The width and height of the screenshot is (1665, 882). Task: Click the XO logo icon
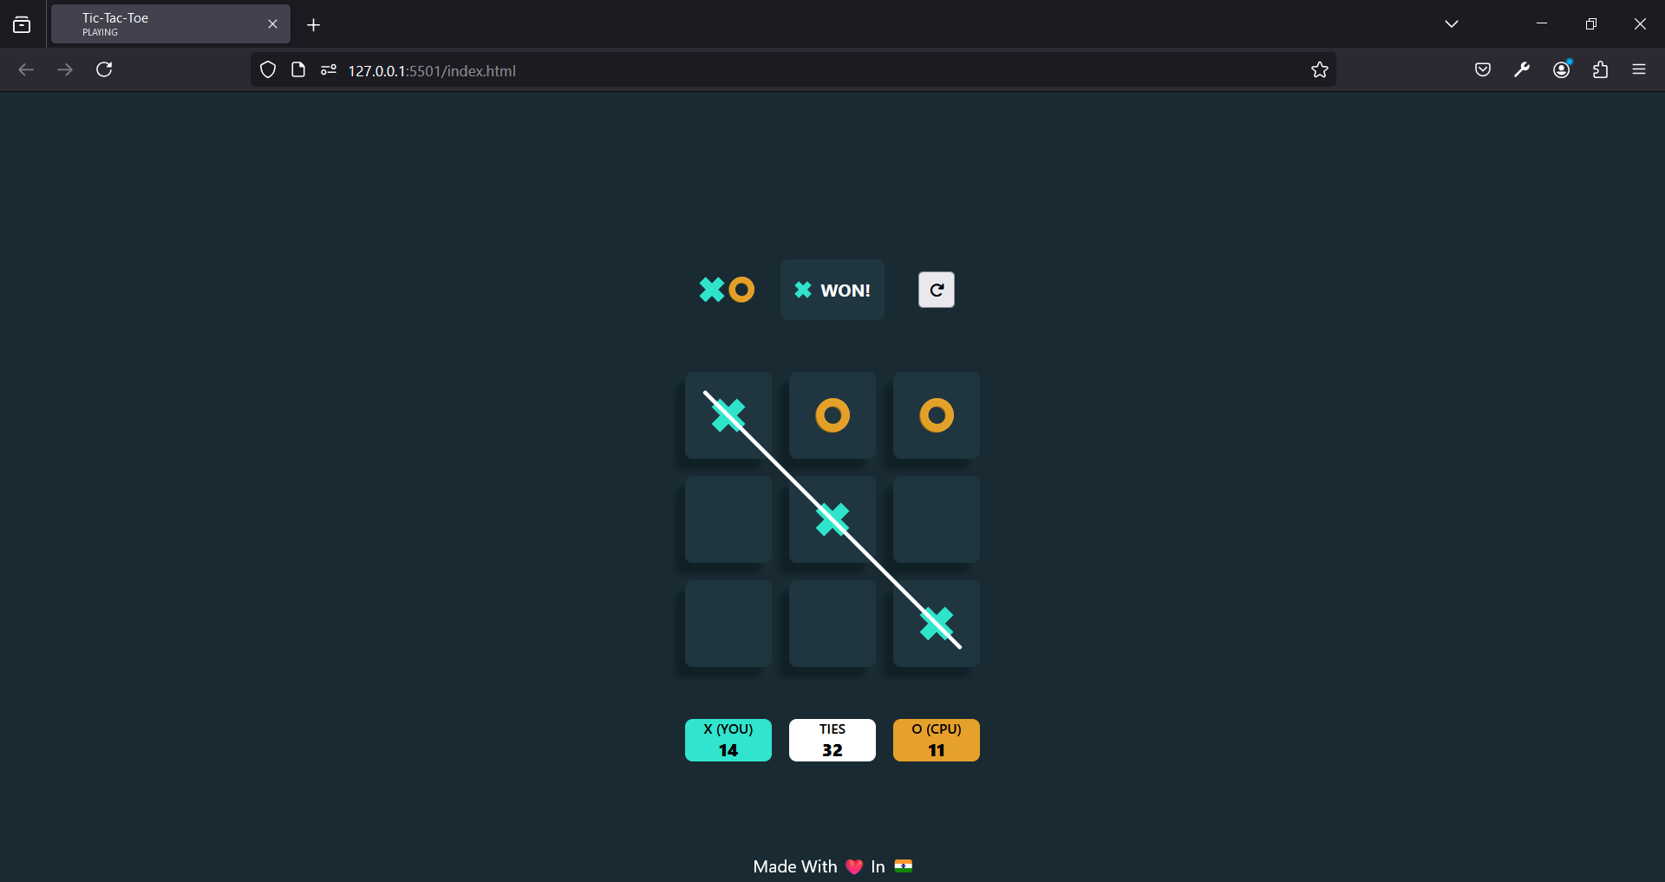[x=727, y=290]
